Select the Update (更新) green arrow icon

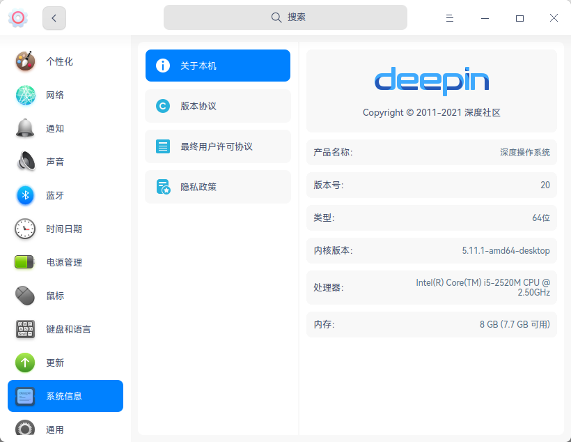coord(25,363)
